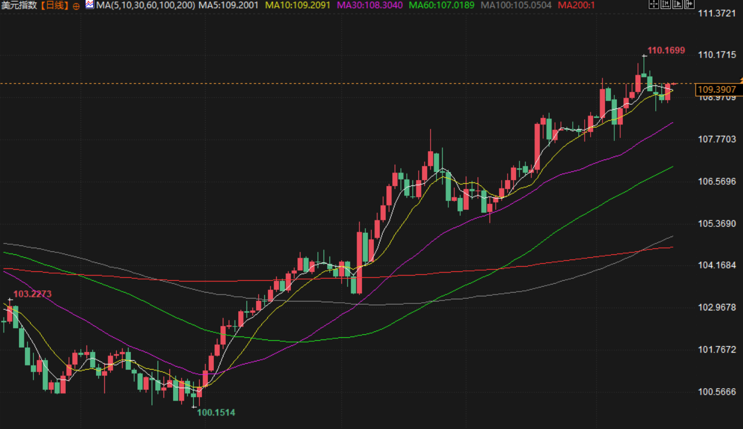Click the 111.3721 price axis label

(x=717, y=13)
